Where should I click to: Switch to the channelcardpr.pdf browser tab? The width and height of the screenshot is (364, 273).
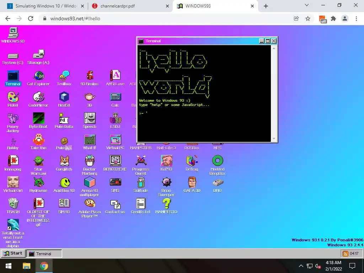130,6
